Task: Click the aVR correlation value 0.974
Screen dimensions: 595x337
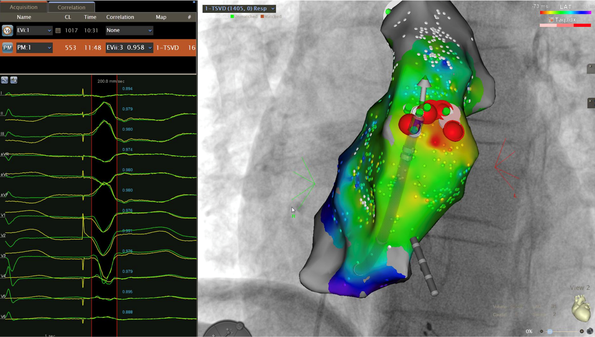Action: (x=127, y=150)
